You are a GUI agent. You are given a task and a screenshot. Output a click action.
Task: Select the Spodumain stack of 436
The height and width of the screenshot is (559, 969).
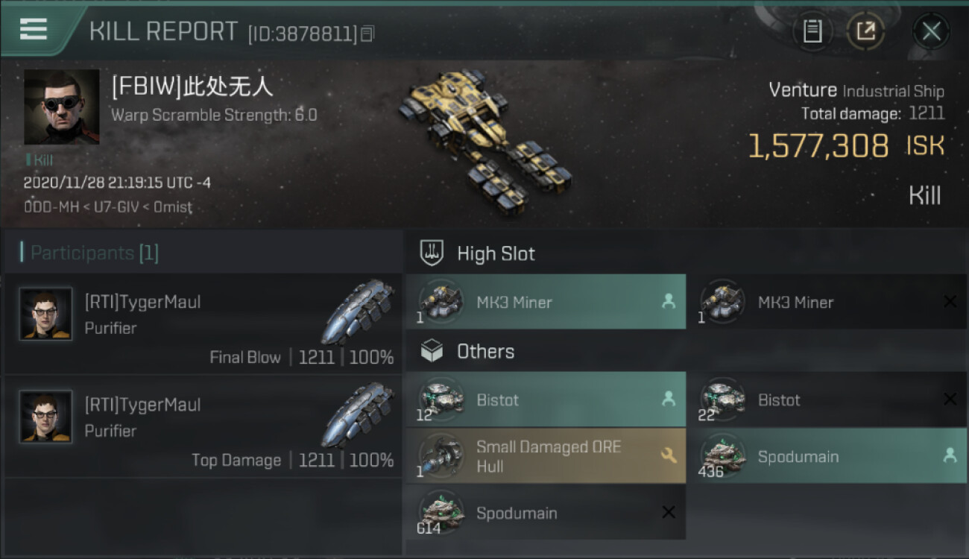(x=827, y=456)
